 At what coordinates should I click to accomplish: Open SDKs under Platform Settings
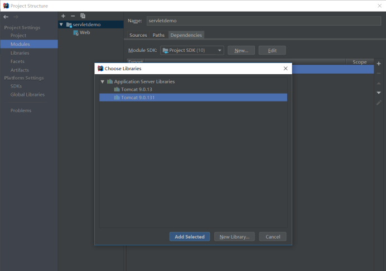[x=16, y=86]
